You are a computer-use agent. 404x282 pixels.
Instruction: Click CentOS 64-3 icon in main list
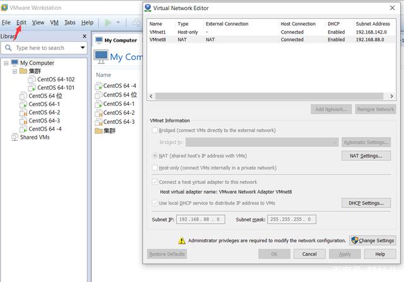[98, 122]
